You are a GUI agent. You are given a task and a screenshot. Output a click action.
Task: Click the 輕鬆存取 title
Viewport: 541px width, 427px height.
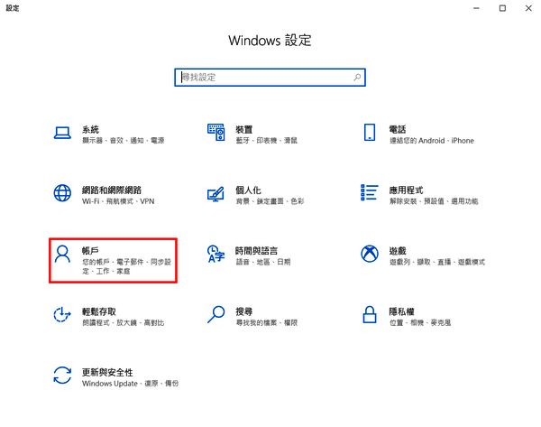99,311
